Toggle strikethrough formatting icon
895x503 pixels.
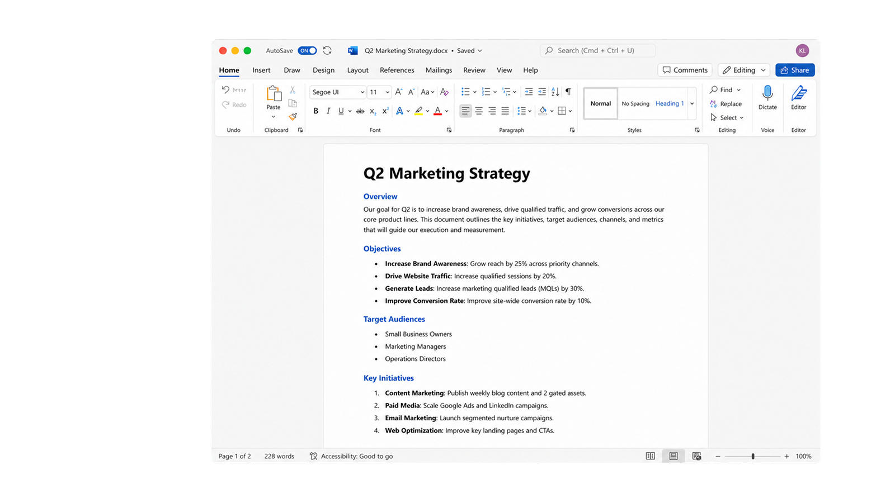(360, 111)
